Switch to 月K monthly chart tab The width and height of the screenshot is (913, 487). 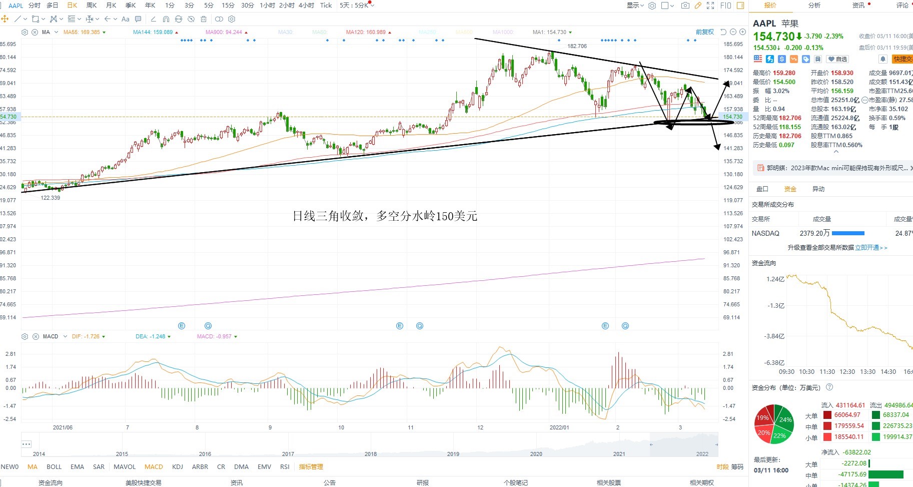click(111, 6)
